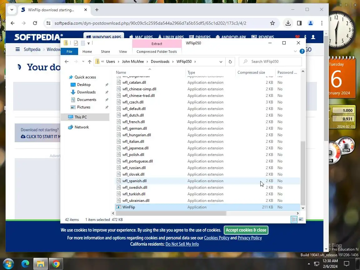
Task: Select Network in the navigation pane
Action: pyautogui.click(x=82, y=127)
